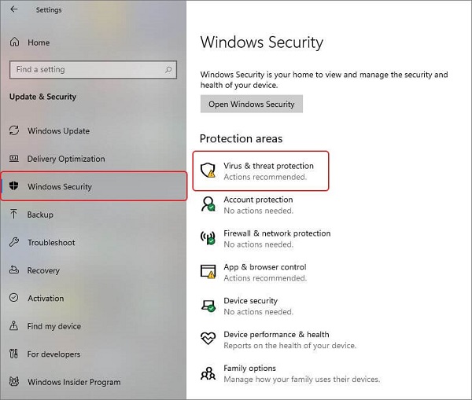This screenshot has height=400, width=472.
Task: Click the Home icon in sidebar
Action: tap(14, 42)
